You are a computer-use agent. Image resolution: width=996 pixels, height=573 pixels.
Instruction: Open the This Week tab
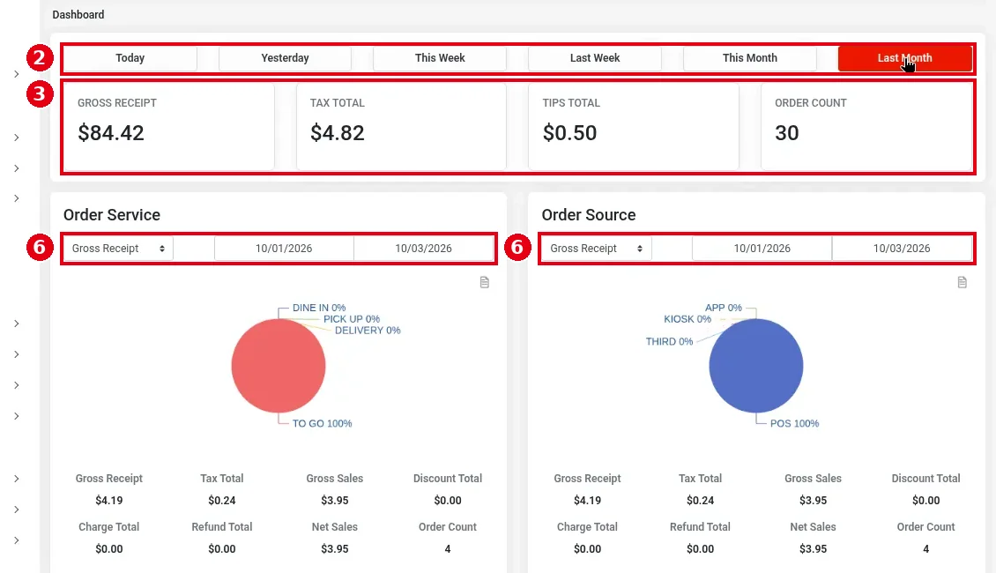click(x=440, y=58)
